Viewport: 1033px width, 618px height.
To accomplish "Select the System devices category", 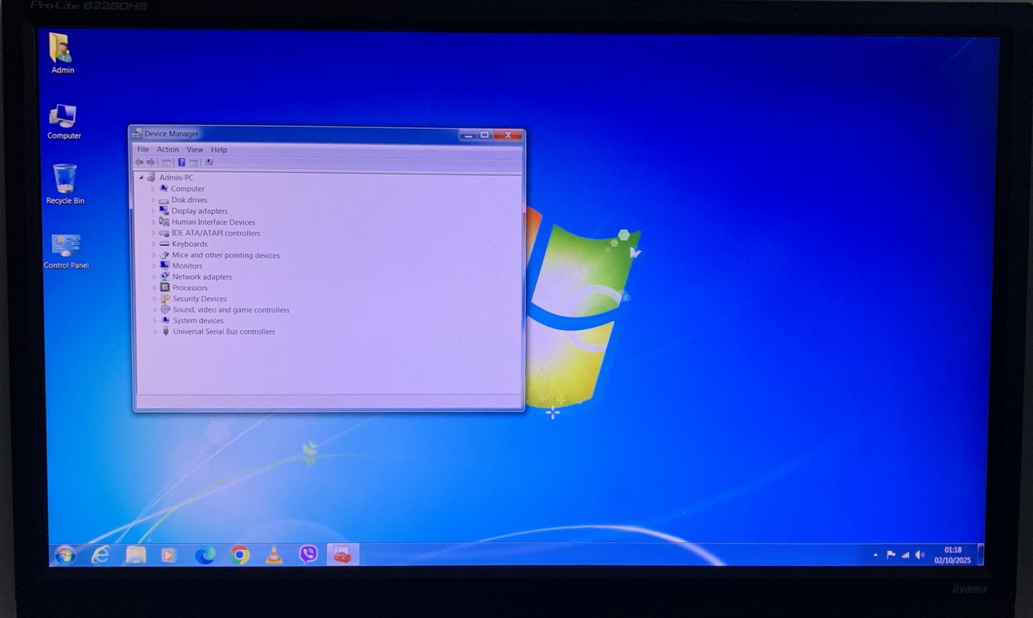I will click(x=192, y=321).
